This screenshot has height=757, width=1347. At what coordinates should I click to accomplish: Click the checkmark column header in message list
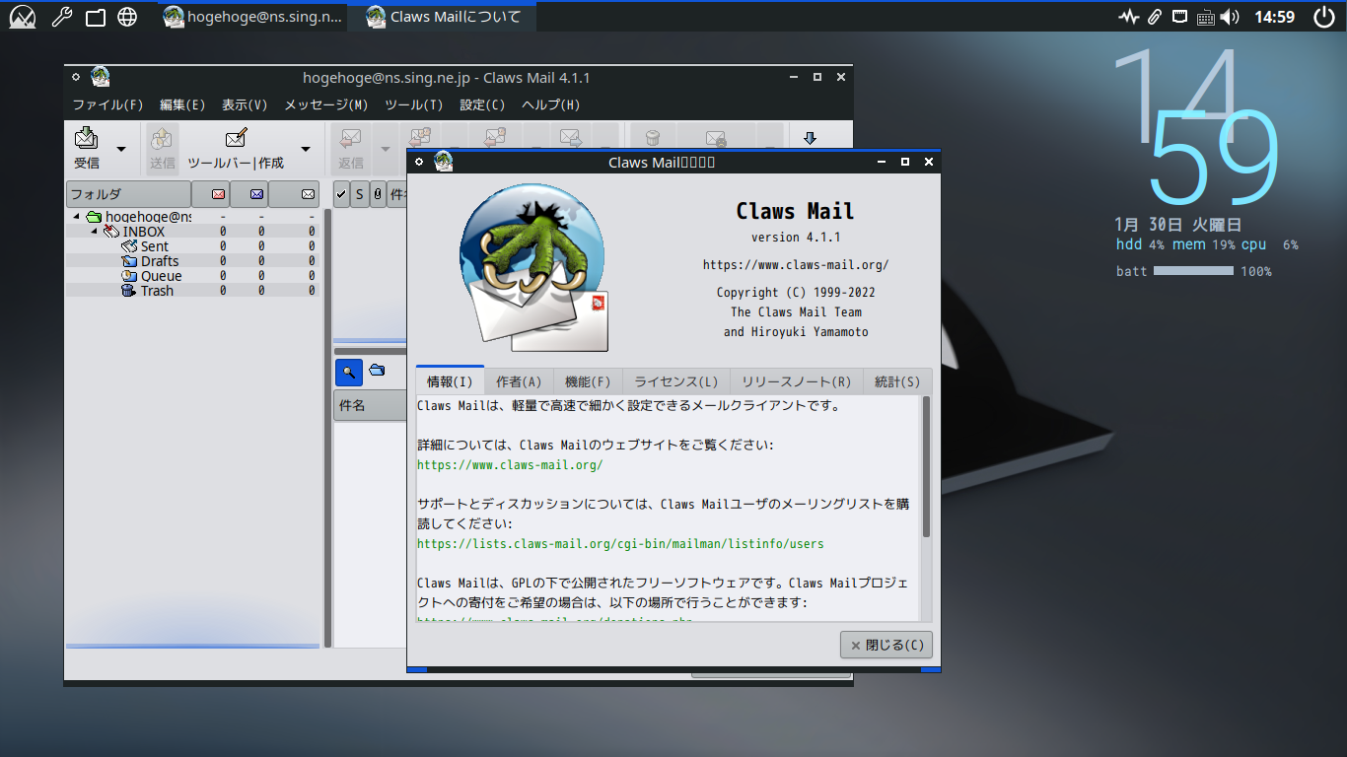pos(341,195)
